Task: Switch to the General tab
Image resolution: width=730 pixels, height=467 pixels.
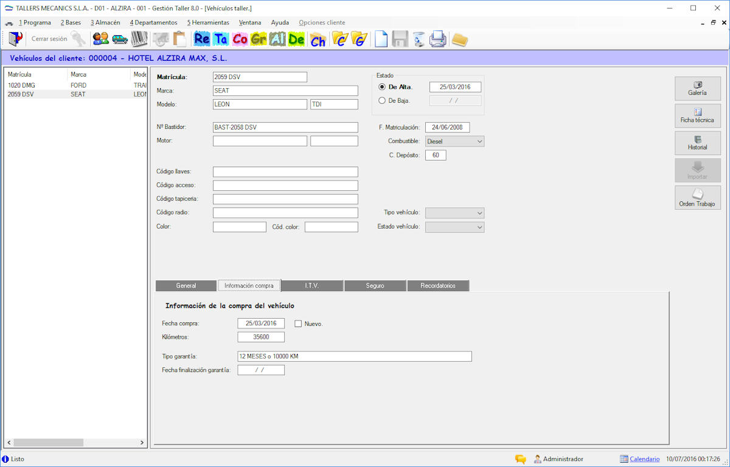Action: (x=186, y=286)
